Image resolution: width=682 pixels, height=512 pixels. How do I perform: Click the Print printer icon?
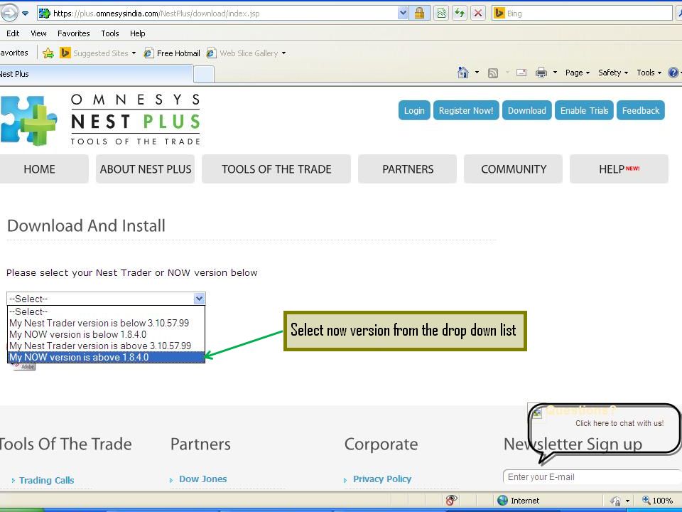(541, 73)
